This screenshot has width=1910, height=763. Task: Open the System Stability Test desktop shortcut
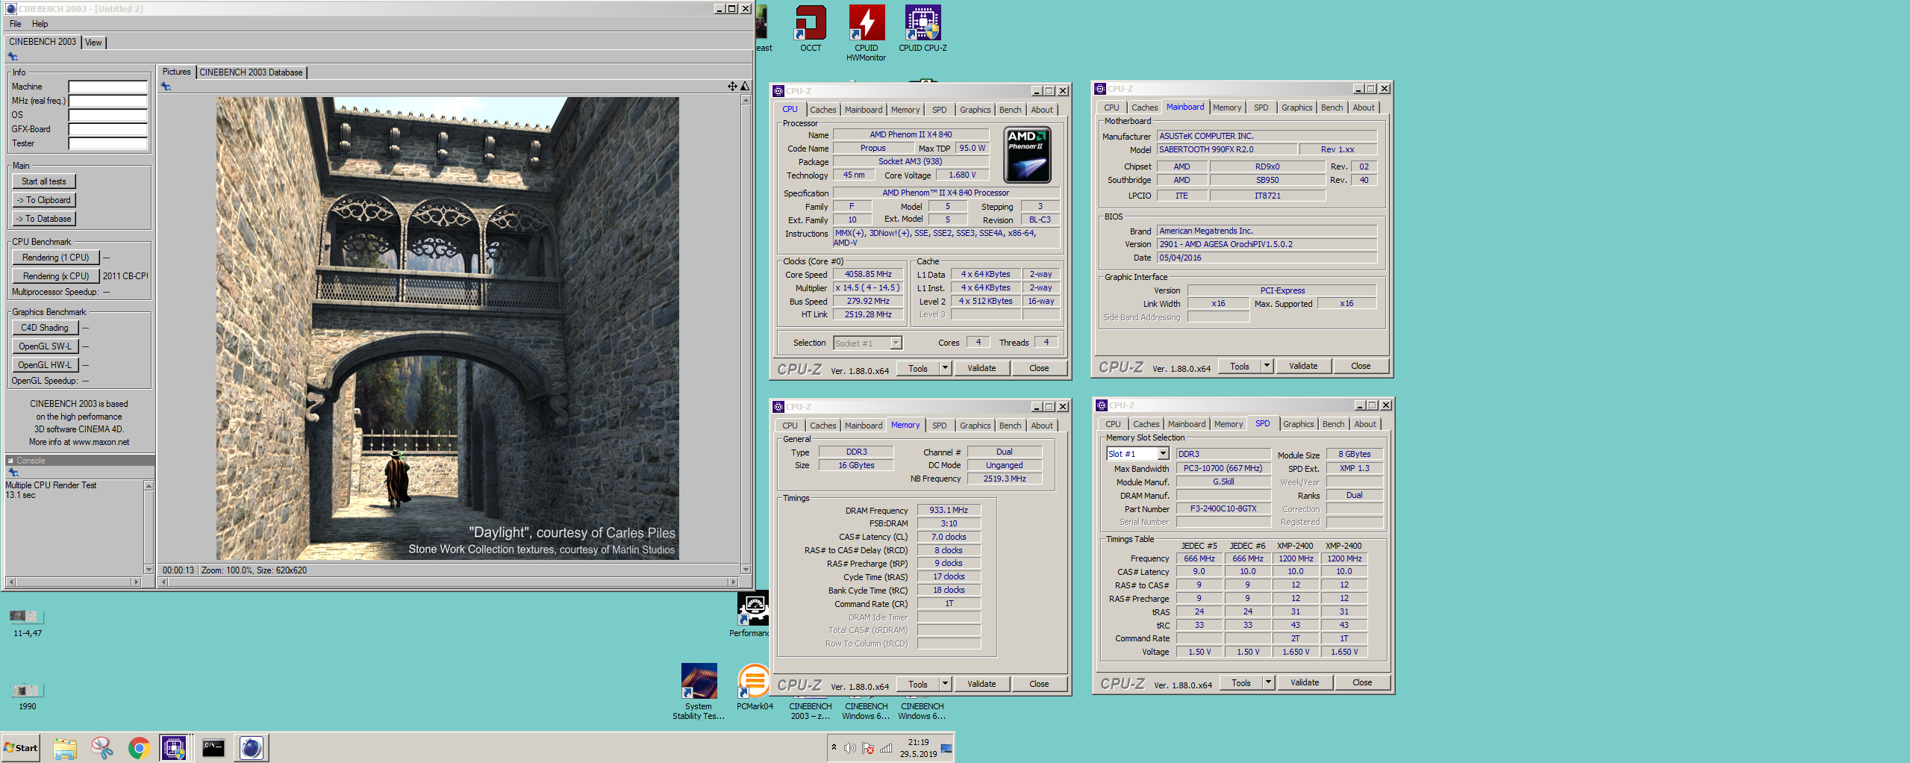click(x=699, y=692)
